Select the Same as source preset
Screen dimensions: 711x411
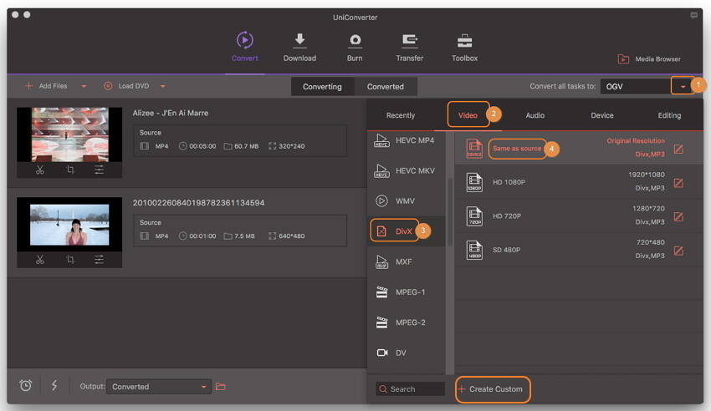[578, 148]
